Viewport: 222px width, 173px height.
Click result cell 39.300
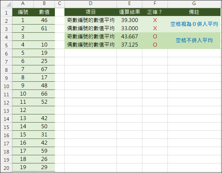point(129,20)
